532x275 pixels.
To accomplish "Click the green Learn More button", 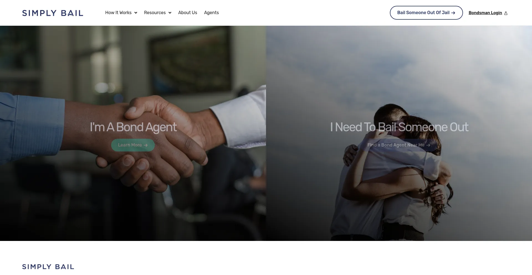I will pyautogui.click(x=133, y=145).
